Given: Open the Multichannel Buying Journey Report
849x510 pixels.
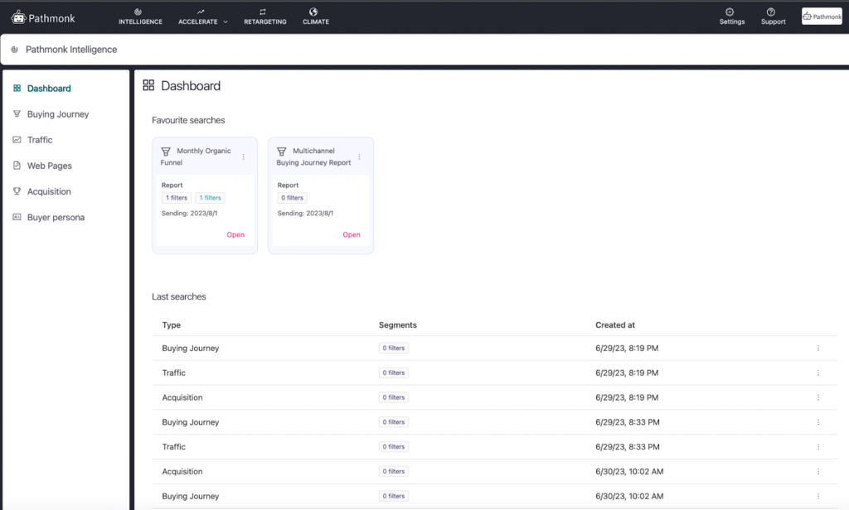Looking at the screenshot, I should click(352, 235).
